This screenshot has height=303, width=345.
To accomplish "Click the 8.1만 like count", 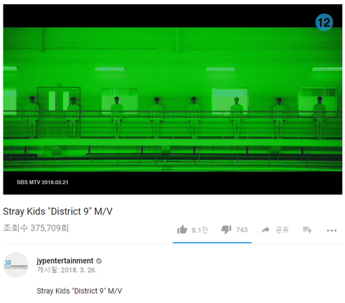I will click(x=200, y=230).
